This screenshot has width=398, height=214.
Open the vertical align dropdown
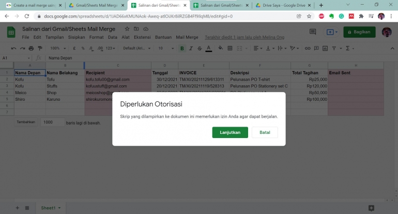click(270, 48)
